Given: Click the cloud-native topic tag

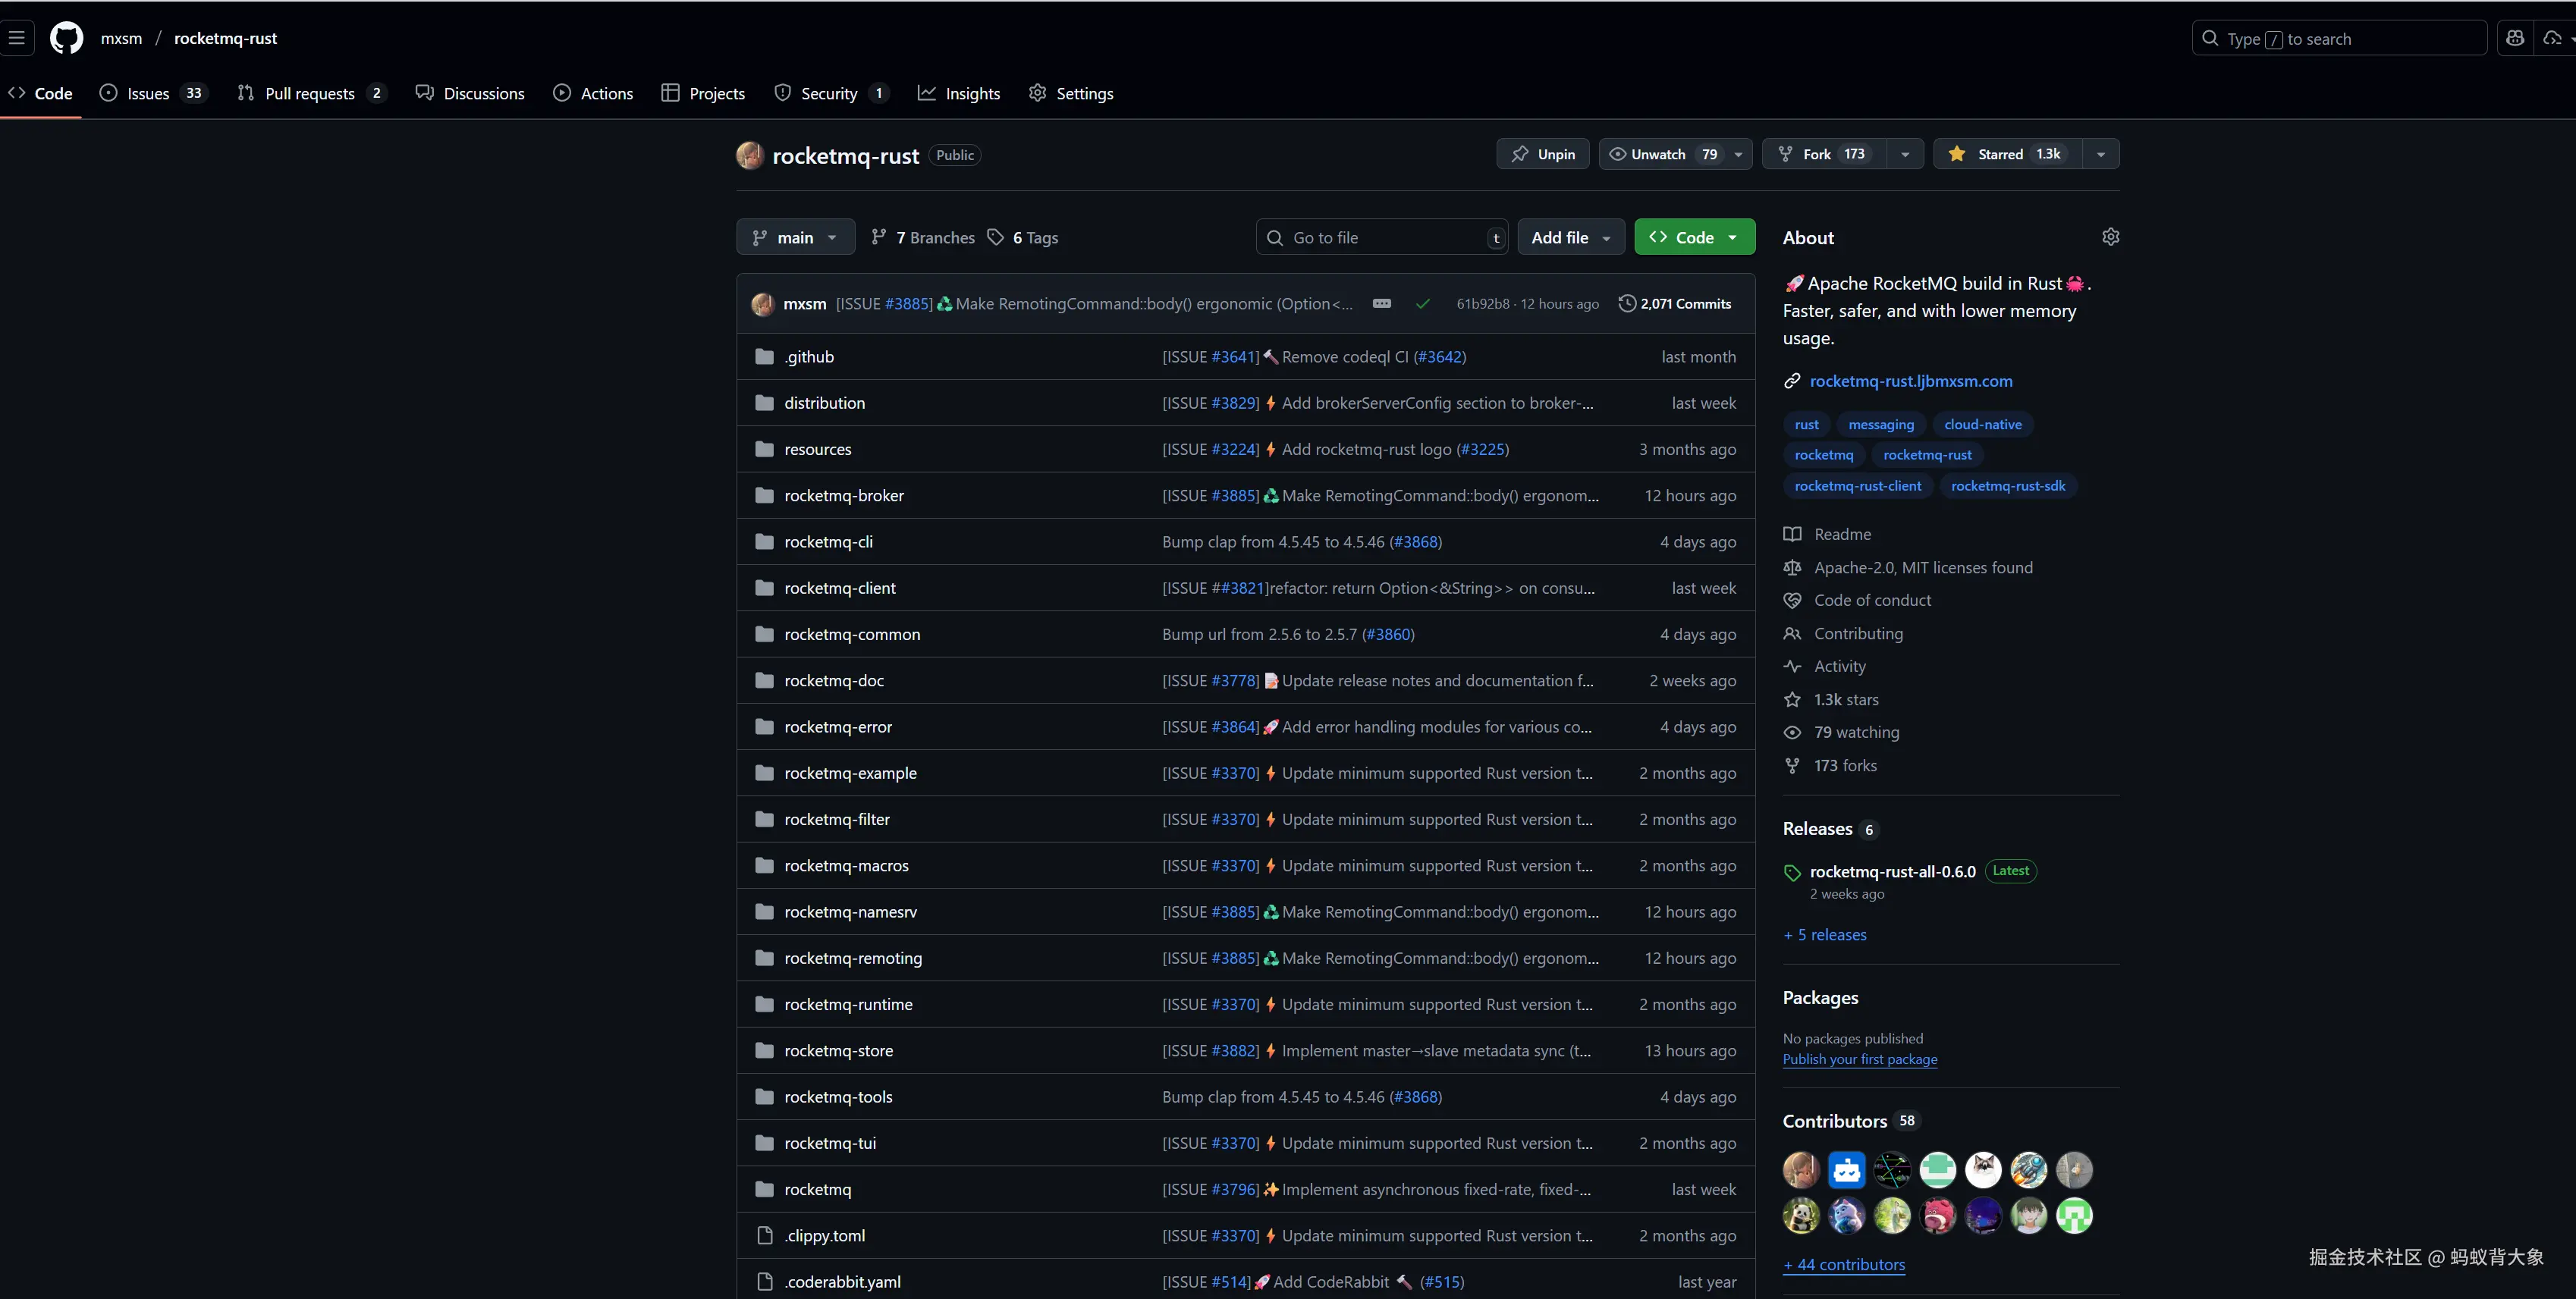Looking at the screenshot, I should tap(1982, 424).
